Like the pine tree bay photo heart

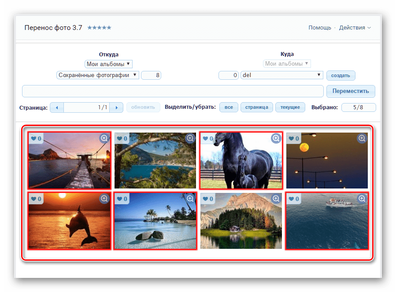(119, 138)
